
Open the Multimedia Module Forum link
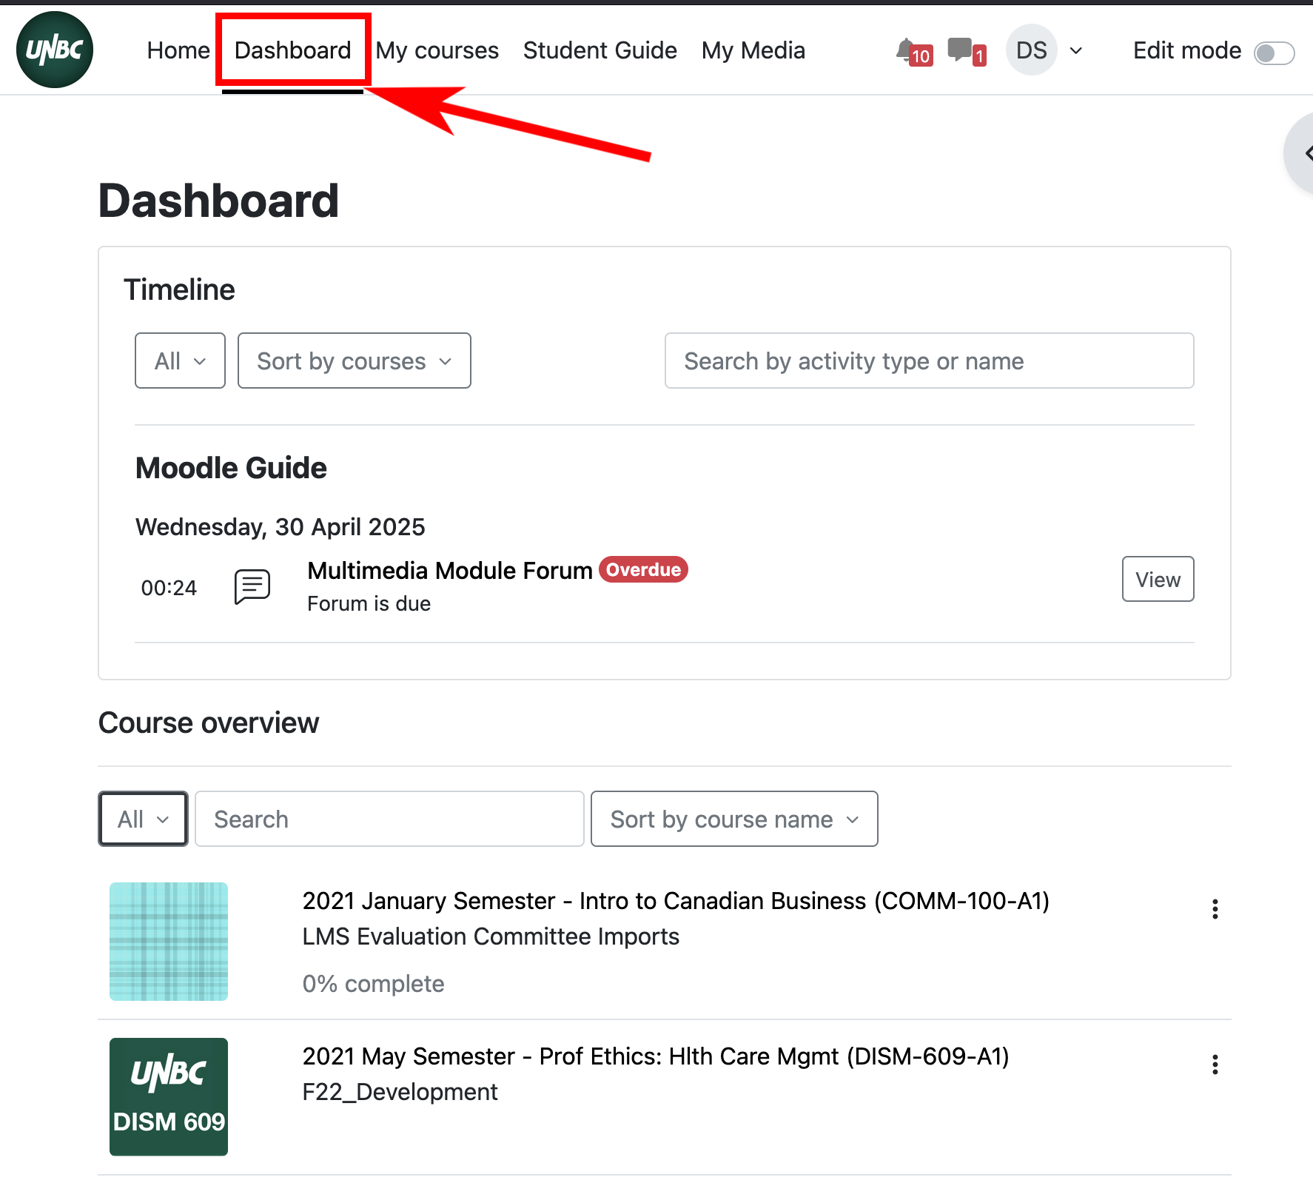click(x=449, y=571)
